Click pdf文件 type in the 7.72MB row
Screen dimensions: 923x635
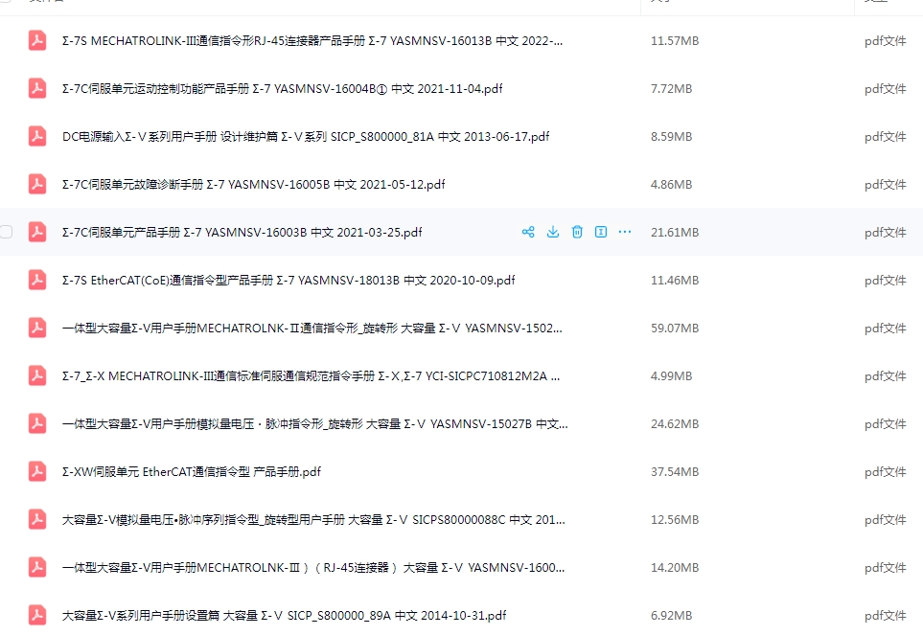(886, 89)
